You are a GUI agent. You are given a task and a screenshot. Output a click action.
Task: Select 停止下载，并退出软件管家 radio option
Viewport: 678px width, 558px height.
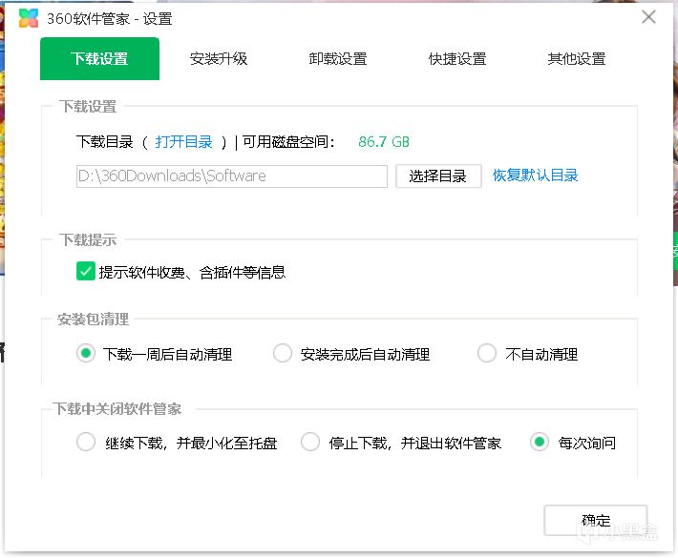pos(310,443)
